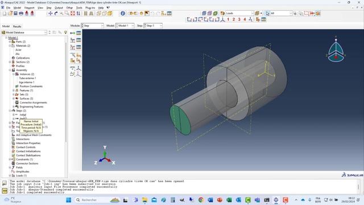Image resolution: width=364 pixels, height=205 pixels.
Task: Apply view number 2 in Views toolbar
Action: (234, 19)
